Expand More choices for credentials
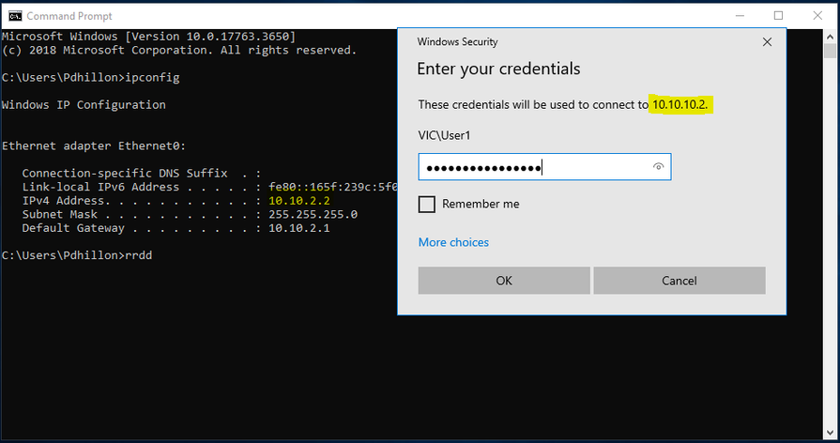Viewport: 840px width, 443px height. (453, 242)
